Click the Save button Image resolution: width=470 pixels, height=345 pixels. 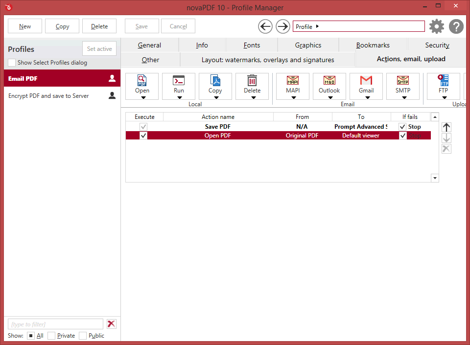(x=141, y=26)
